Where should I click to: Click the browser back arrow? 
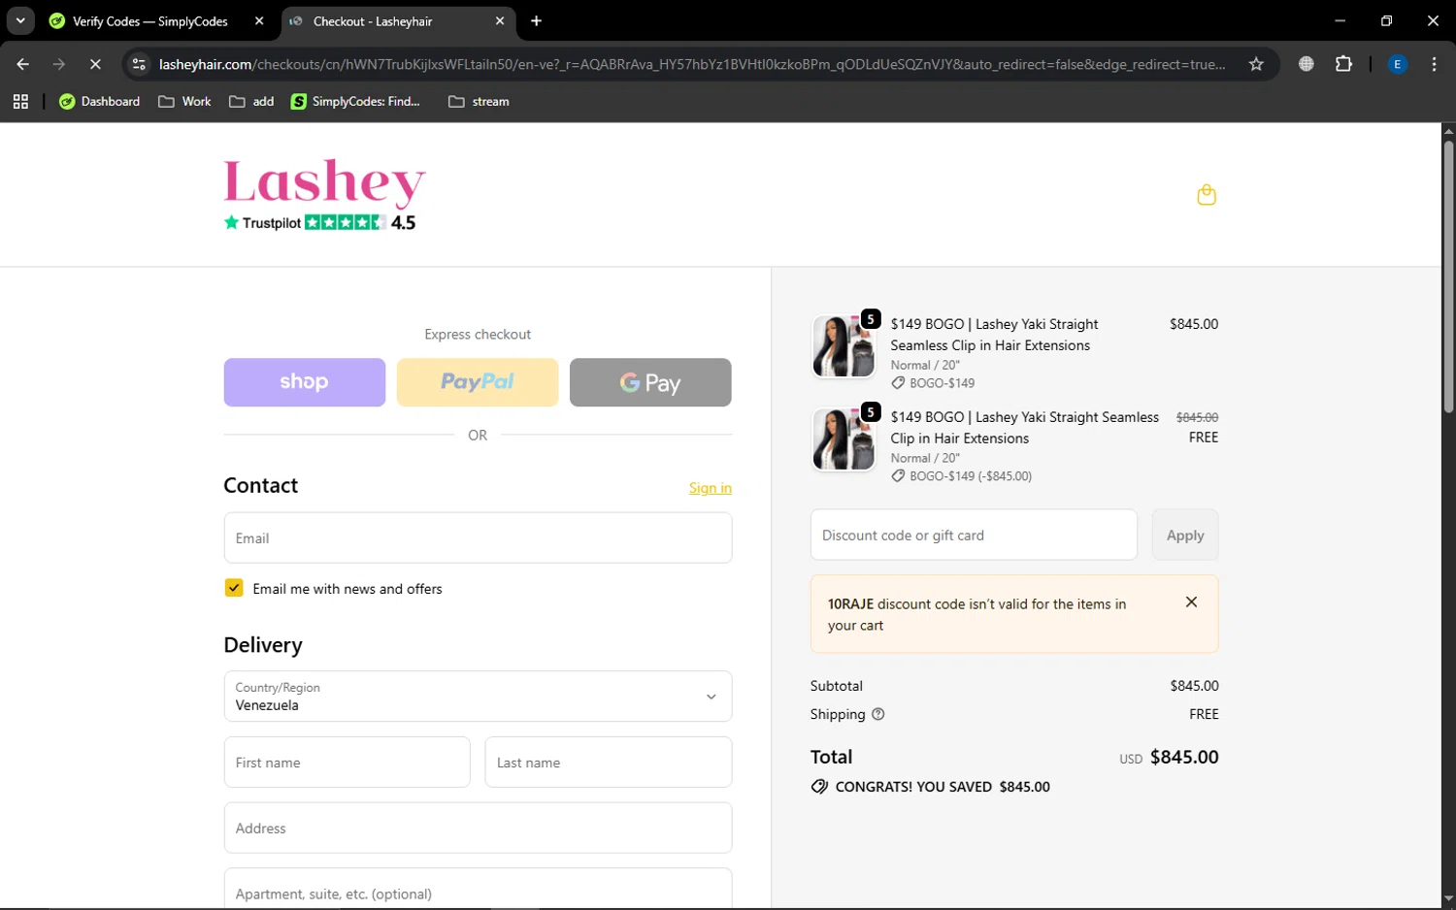[23, 64]
